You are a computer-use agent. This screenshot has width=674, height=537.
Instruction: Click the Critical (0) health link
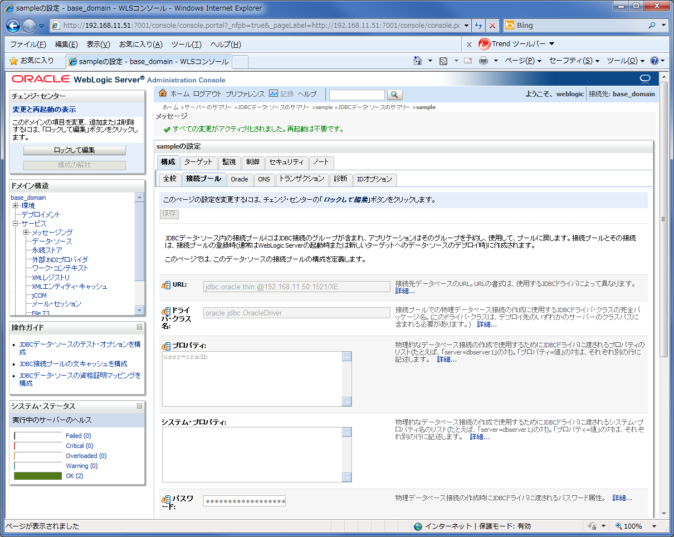pyautogui.click(x=79, y=446)
